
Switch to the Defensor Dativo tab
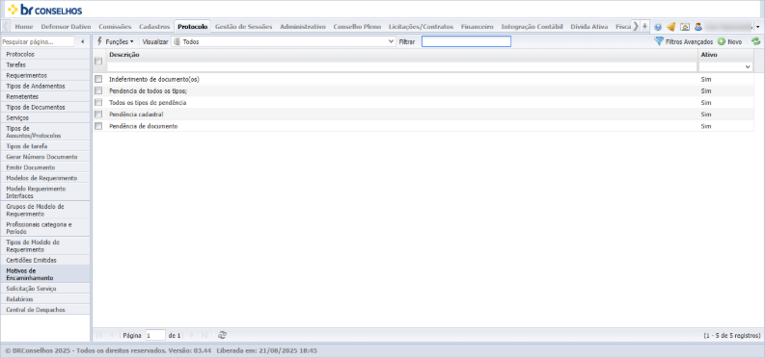[66, 27]
